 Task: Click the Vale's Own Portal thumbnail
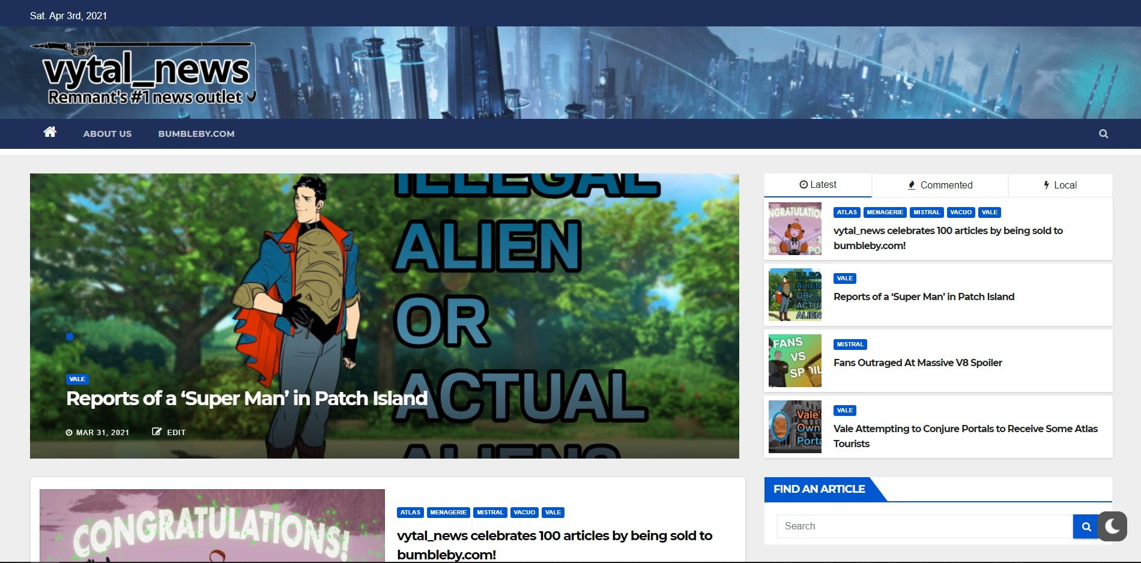pyautogui.click(x=794, y=427)
